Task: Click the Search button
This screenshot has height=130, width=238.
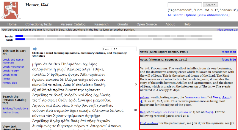Action: [x=210, y=5]
